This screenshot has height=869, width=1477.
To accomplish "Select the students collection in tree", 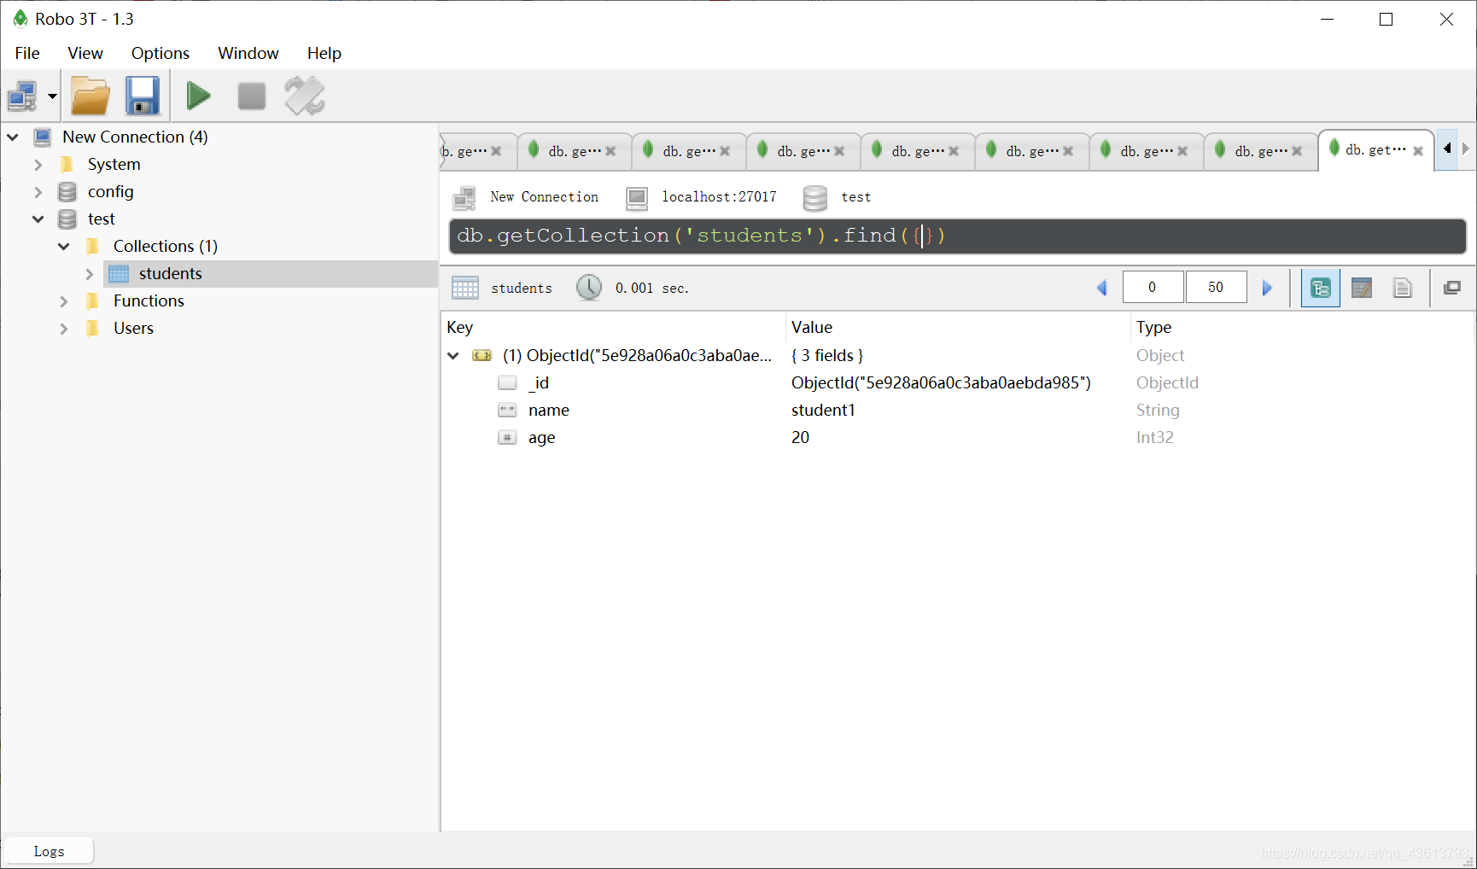I will tap(170, 273).
